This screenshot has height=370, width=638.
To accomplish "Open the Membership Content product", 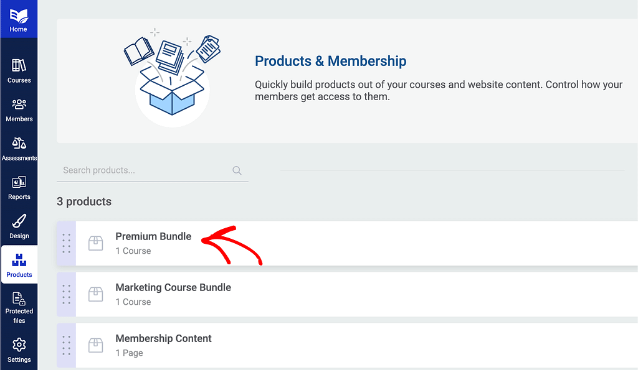I will click(x=163, y=338).
